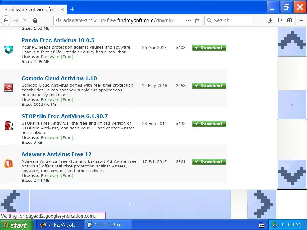Click the vertical scrollbar up arrow
The height and width of the screenshot is (230, 307).
point(292,42)
